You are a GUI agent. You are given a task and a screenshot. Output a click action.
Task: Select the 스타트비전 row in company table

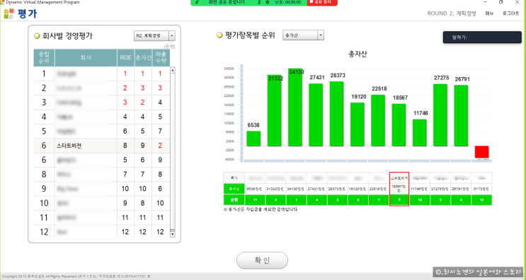point(102,146)
